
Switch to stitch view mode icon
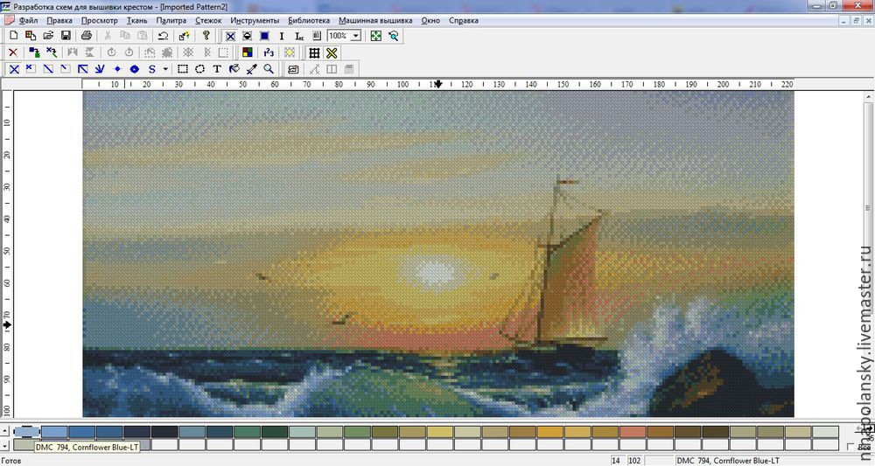pos(230,36)
